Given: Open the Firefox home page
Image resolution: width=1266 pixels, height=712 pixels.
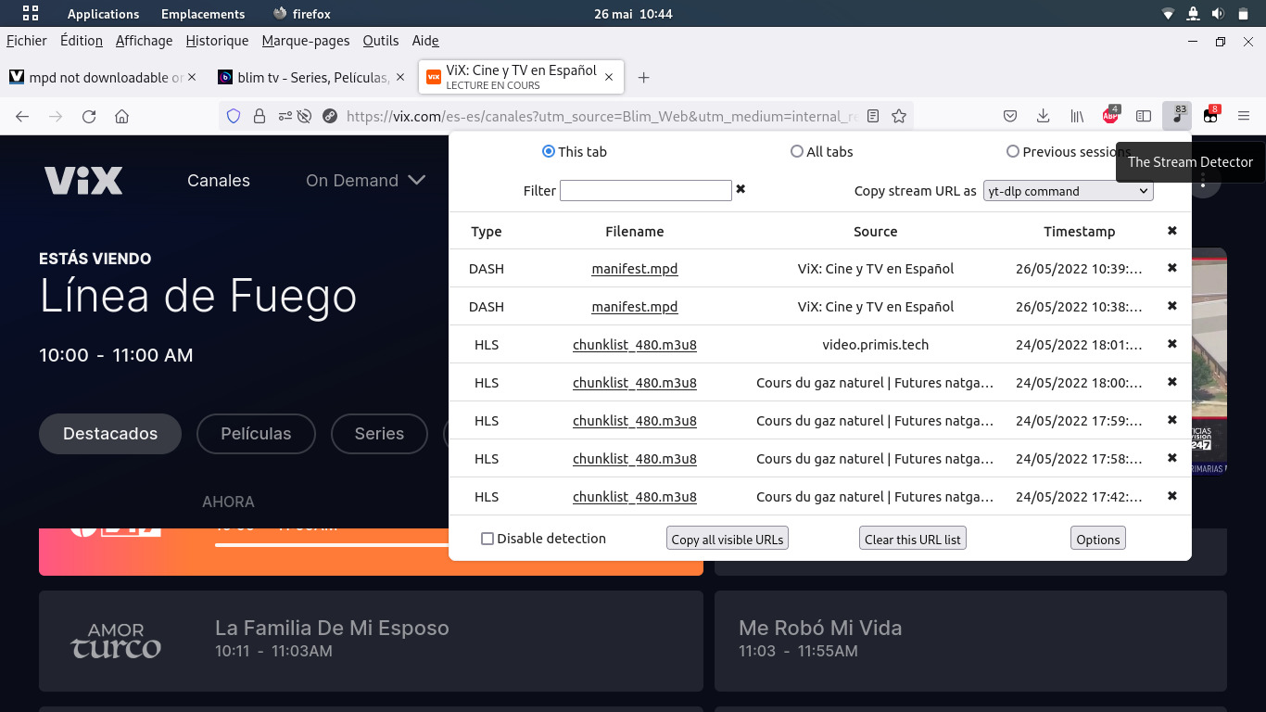Looking at the screenshot, I should [121, 117].
